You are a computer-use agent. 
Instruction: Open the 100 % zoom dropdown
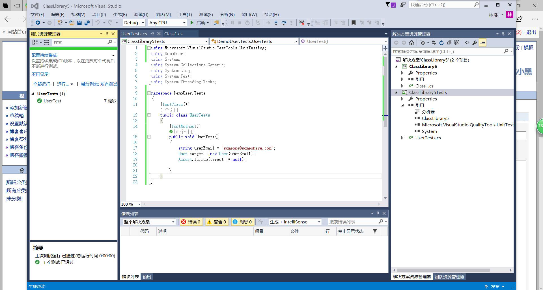point(139,204)
